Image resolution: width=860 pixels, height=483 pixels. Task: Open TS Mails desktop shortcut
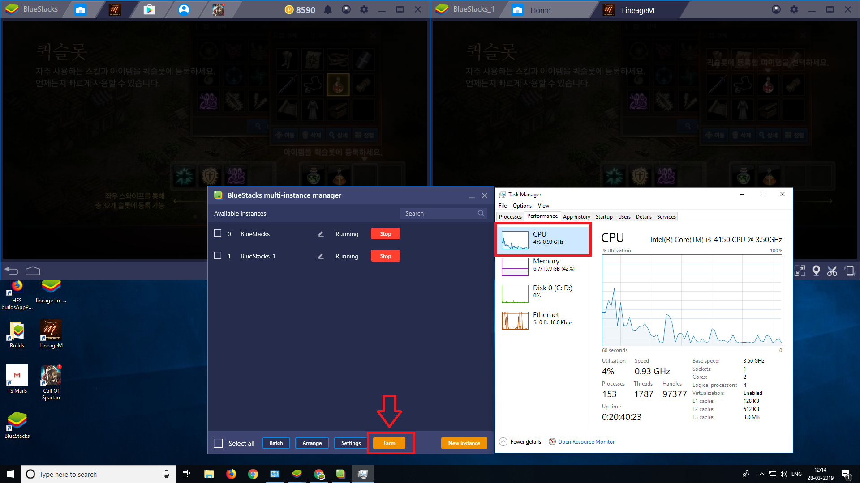click(17, 379)
